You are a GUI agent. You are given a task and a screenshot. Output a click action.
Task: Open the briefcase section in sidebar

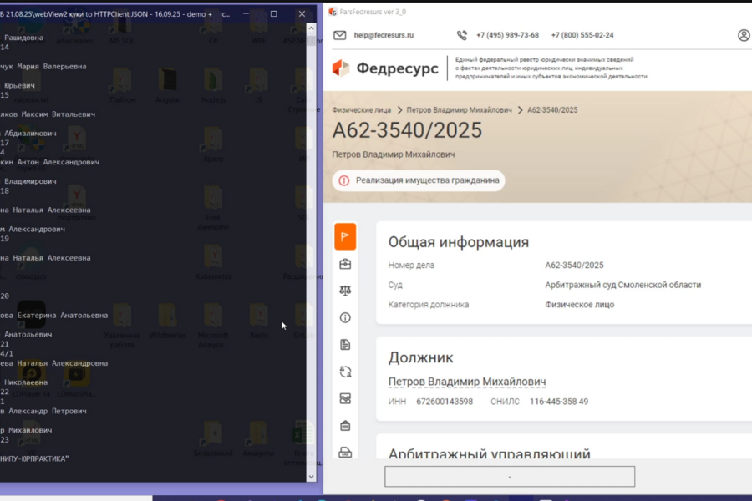click(345, 264)
